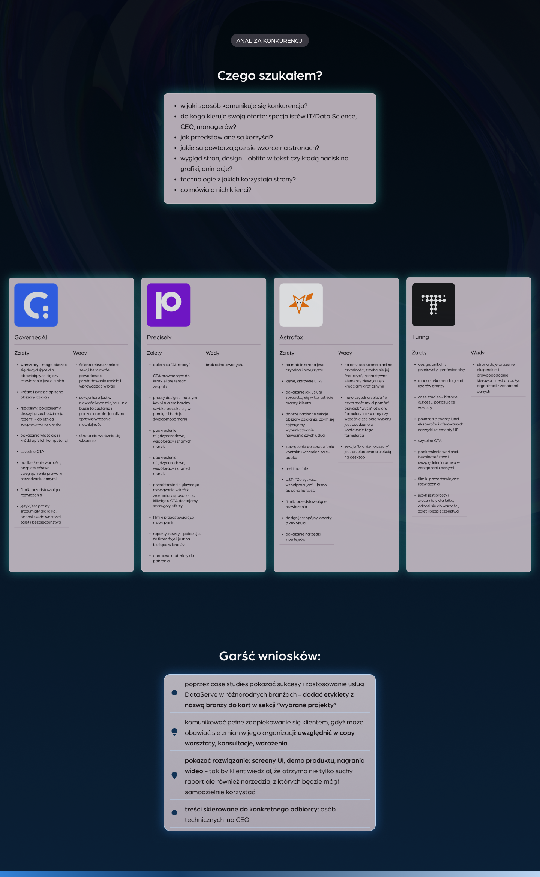Click bullet 'jak przedstawiane są korzyści?'
Image resolution: width=540 pixels, height=877 pixels.
(226, 137)
